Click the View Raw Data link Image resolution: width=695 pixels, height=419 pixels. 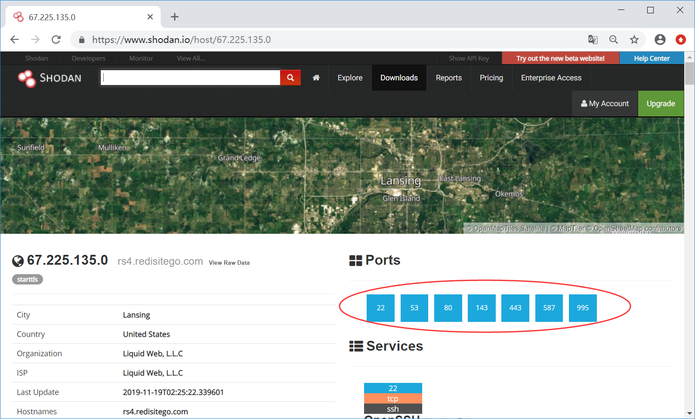tap(229, 263)
